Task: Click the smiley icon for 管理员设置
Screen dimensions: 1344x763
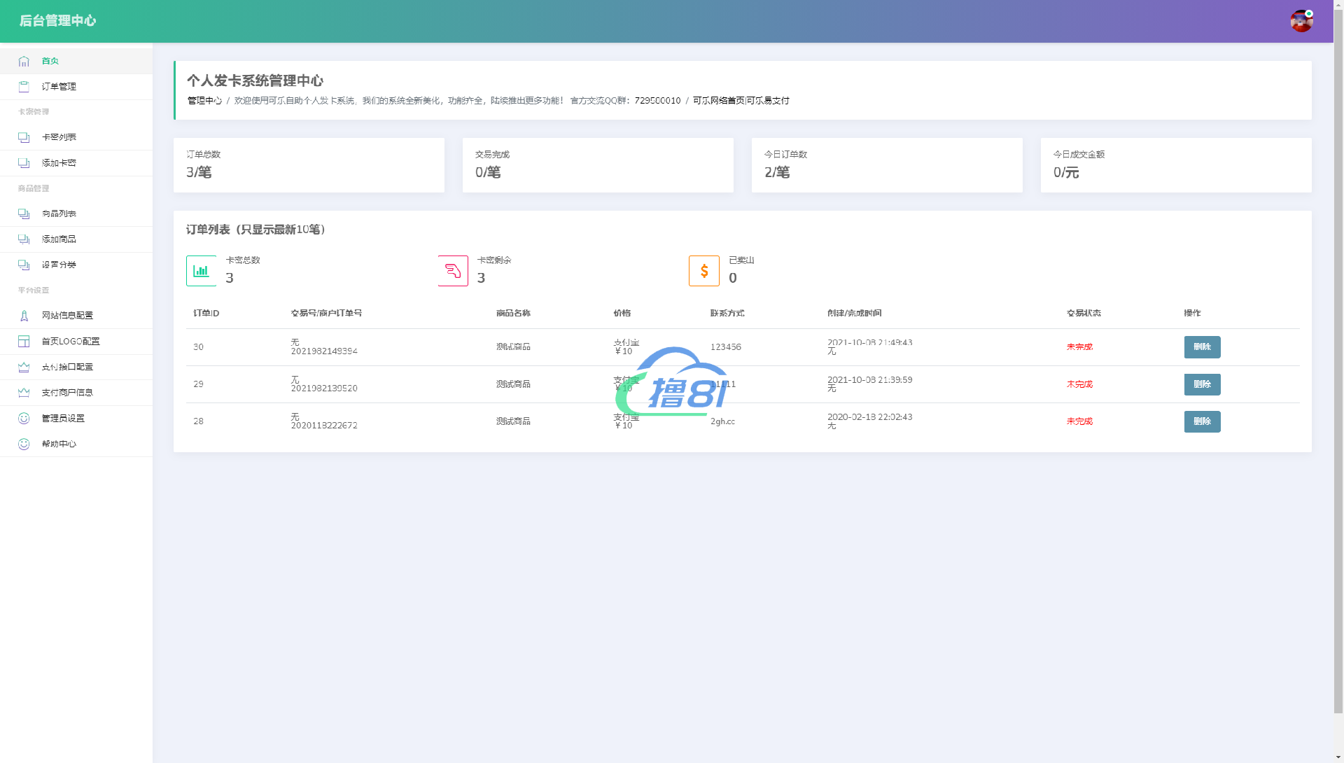Action: click(x=24, y=418)
